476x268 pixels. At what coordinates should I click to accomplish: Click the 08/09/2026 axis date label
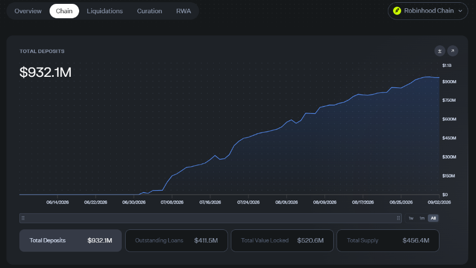click(324, 202)
